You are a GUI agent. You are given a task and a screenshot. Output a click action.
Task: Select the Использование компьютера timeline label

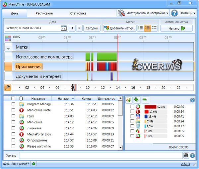point(44,57)
